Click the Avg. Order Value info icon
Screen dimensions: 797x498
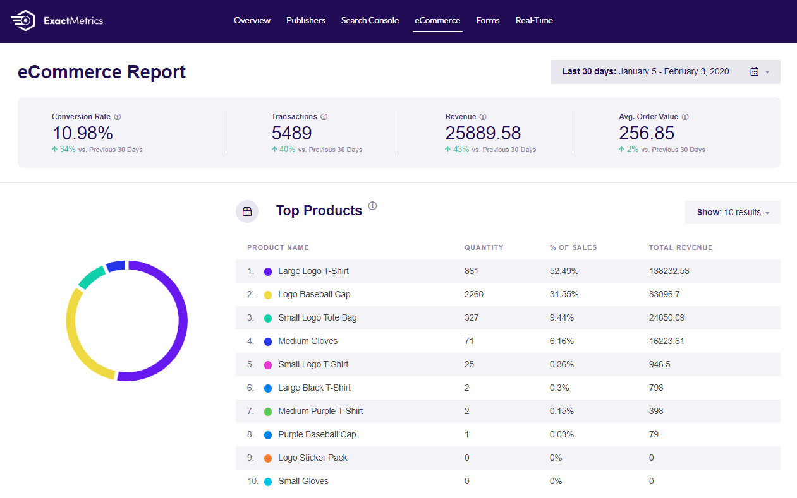685,117
